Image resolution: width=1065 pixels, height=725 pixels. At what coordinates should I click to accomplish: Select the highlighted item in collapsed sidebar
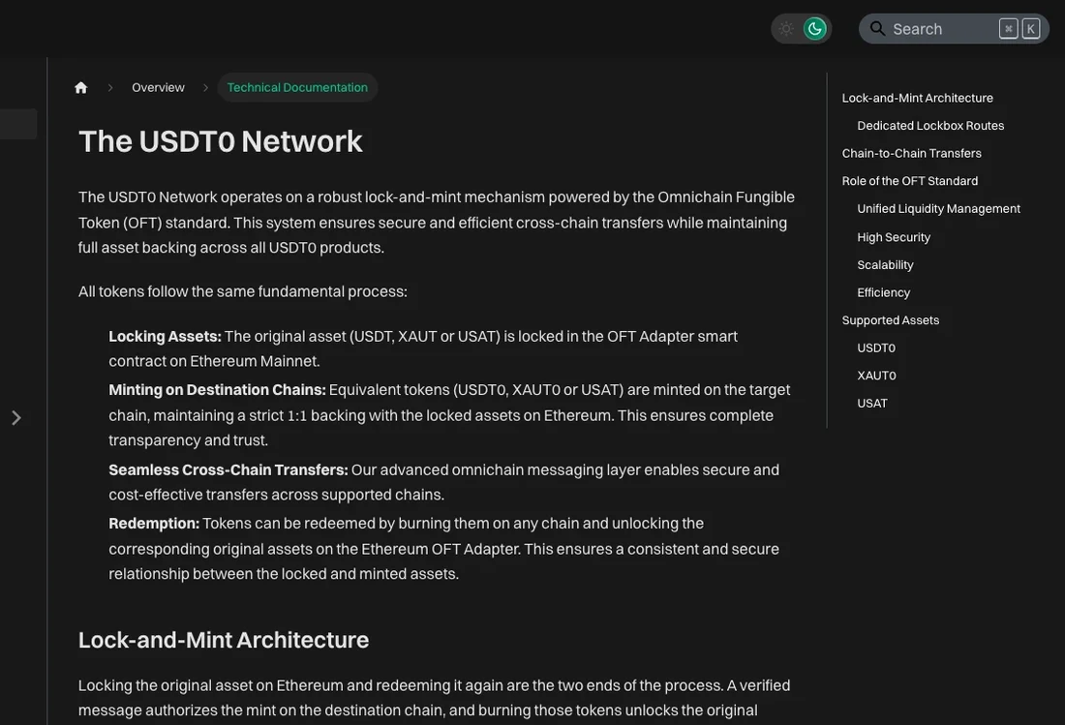pos(18,124)
